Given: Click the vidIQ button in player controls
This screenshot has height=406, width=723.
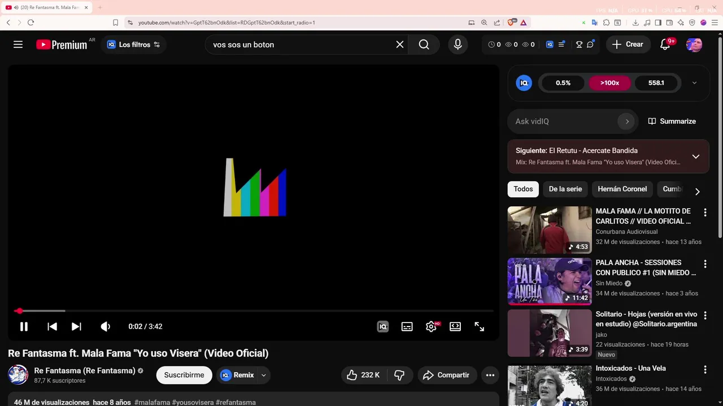Looking at the screenshot, I should click(x=383, y=326).
